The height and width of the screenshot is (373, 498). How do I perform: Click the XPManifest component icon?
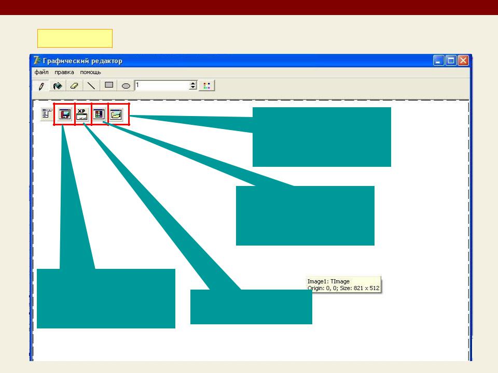click(82, 114)
